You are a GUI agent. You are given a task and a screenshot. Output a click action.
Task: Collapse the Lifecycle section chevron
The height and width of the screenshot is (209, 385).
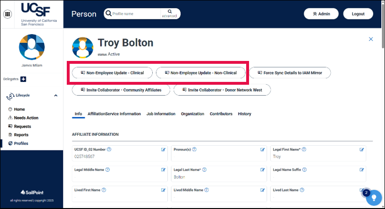click(x=56, y=96)
